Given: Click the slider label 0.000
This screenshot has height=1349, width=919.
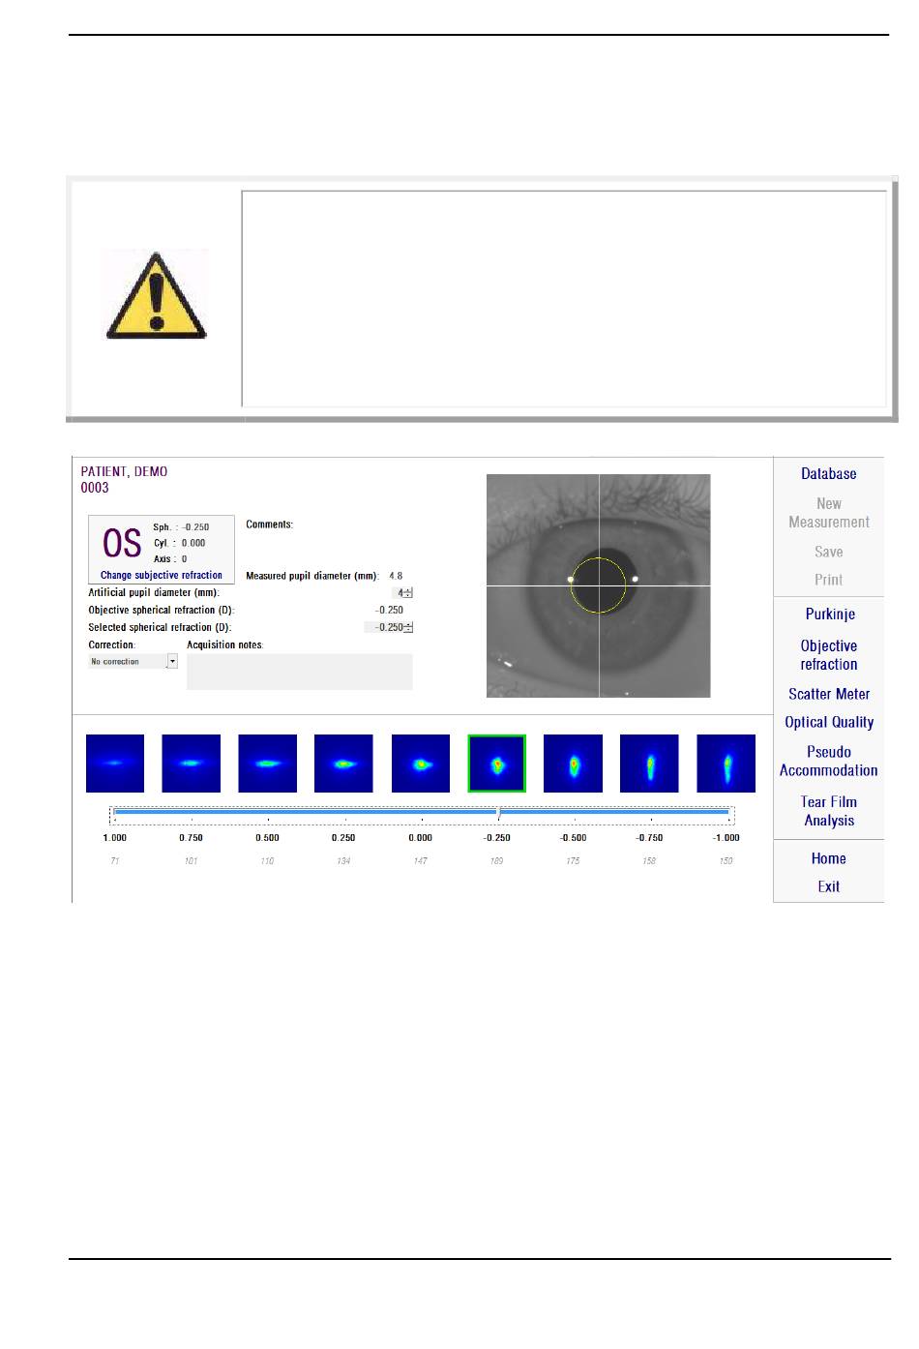Looking at the screenshot, I should 420,838.
